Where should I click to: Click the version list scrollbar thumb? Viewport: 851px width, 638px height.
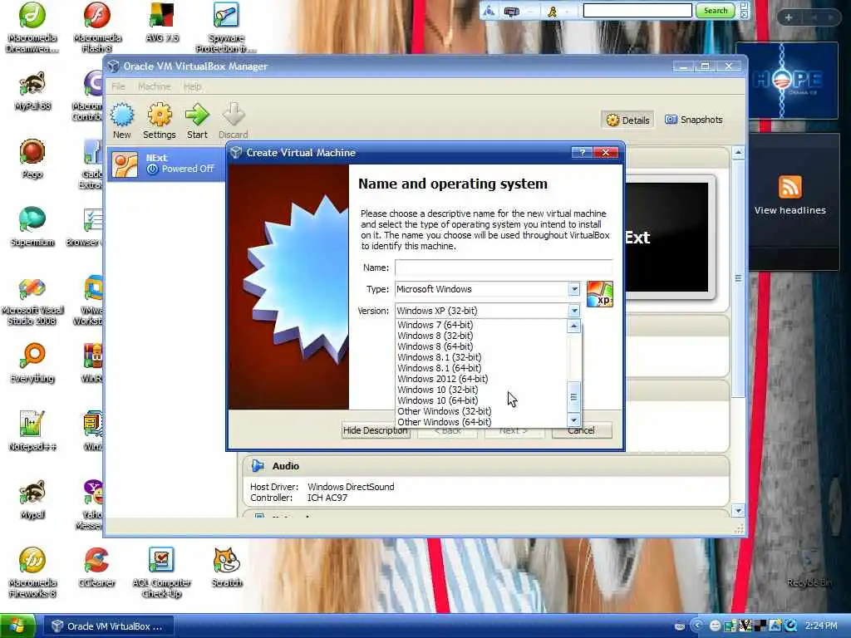[573, 397]
